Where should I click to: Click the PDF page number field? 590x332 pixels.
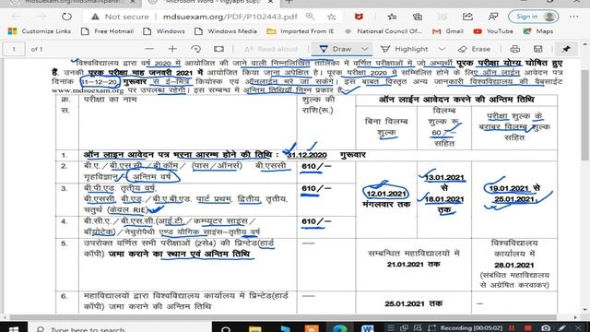coord(14,49)
